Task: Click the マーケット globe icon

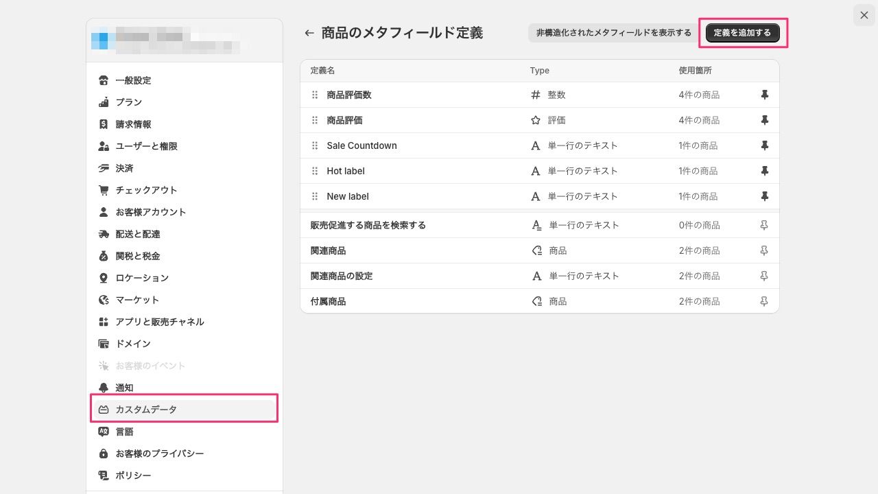Action: [x=104, y=300]
